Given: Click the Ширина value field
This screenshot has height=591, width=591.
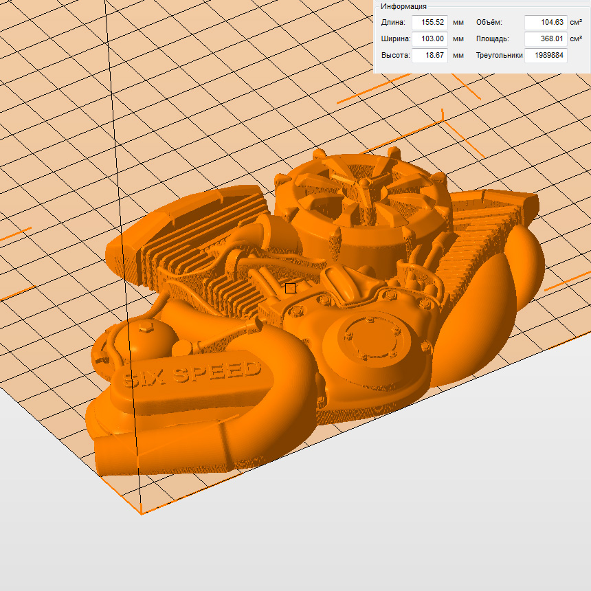Looking at the screenshot, I should (x=430, y=39).
